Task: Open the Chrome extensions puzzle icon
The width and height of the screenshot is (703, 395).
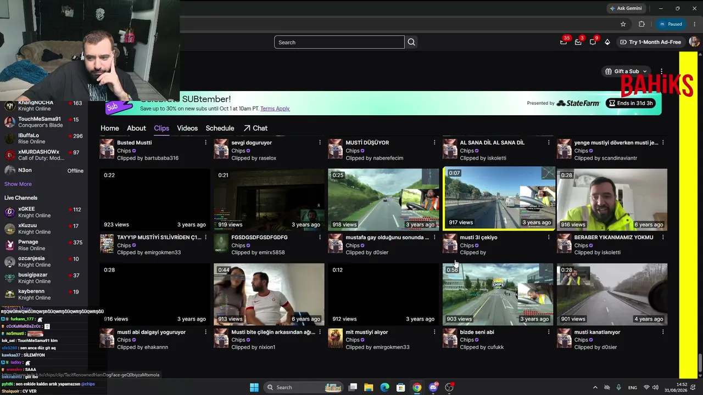Action: pos(641,24)
